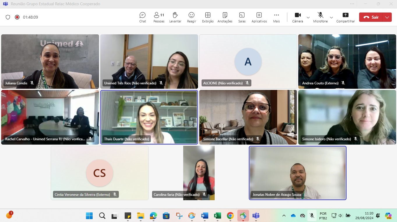397x222 pixels.
Task: Open Salas breakout rooms
Action: 242,17
